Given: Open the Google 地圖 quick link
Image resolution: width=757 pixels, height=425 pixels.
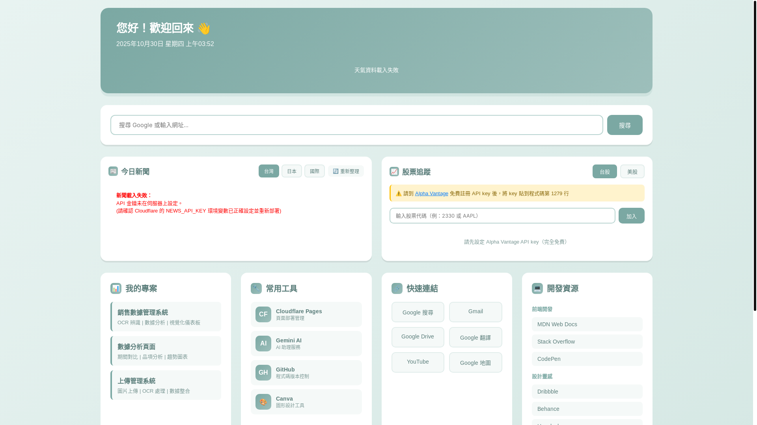Looking at the screenshot, I should 475,362.
